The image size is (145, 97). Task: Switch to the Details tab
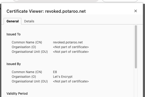pos(29,21)
